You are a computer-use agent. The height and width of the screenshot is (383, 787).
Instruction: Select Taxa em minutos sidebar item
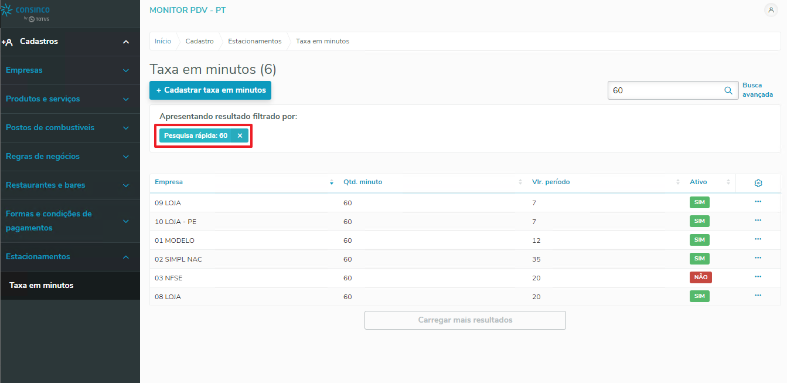tap(70, 286)
